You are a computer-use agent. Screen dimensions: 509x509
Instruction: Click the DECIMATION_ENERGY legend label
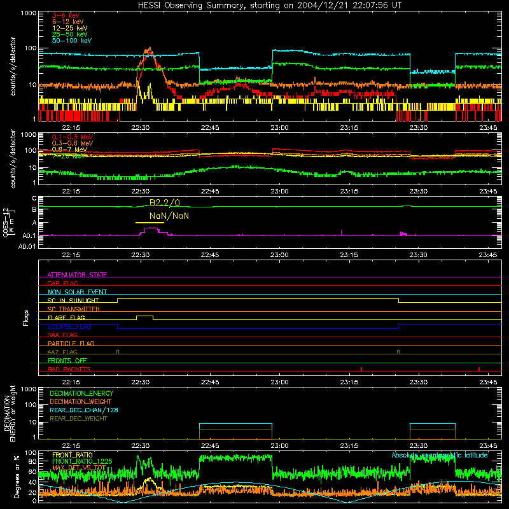click(81, 393)
